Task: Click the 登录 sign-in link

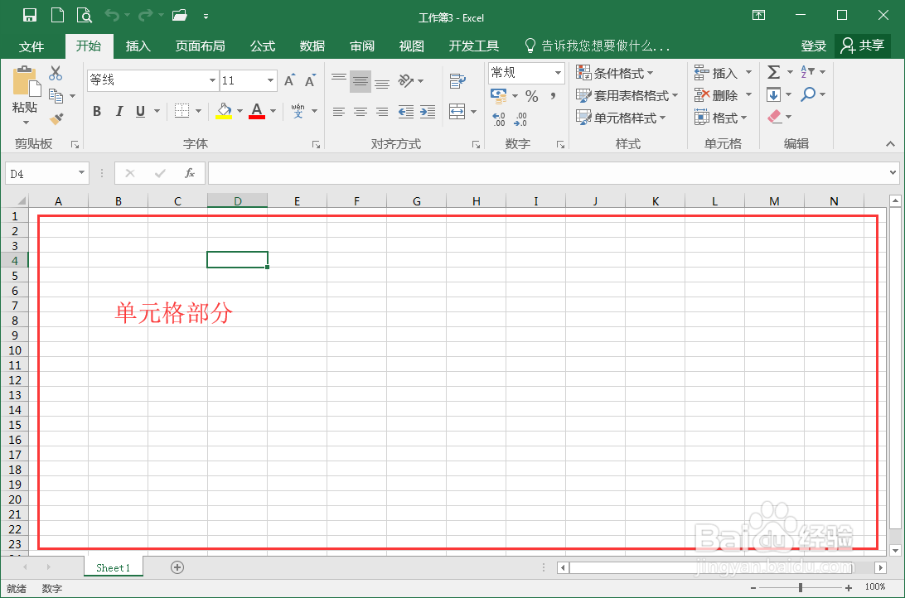Action: point(814,46)
